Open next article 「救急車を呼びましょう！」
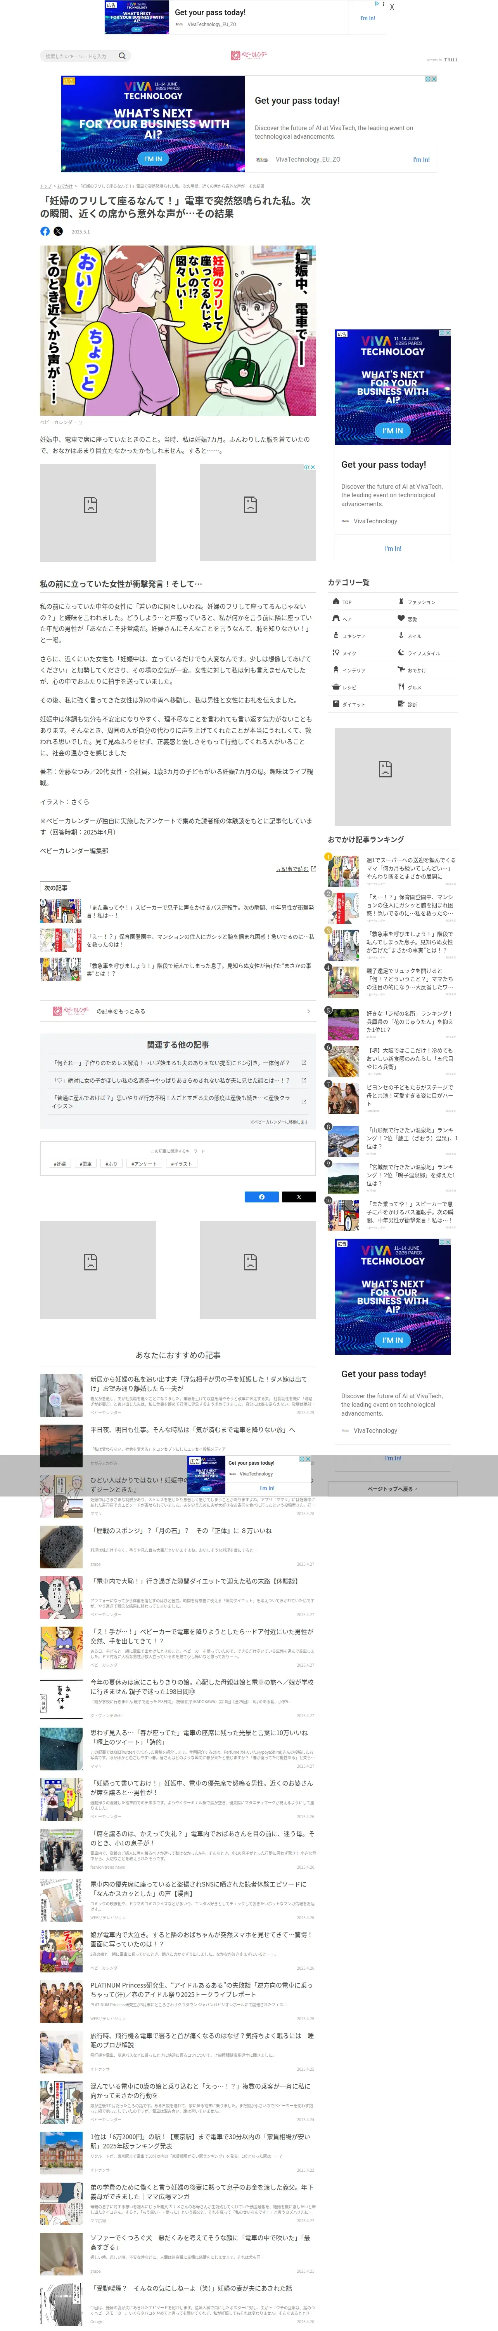This screenshot has height=2331, width=498. [178, 970]
